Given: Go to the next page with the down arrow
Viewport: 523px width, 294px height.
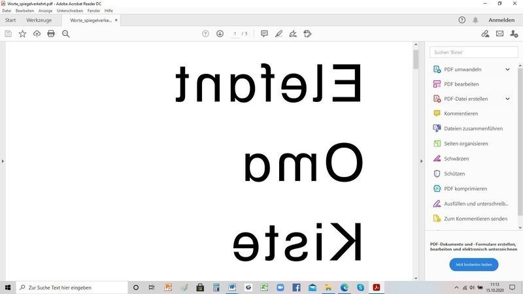Looking at the screenshot, I should (x=220, y=33).
